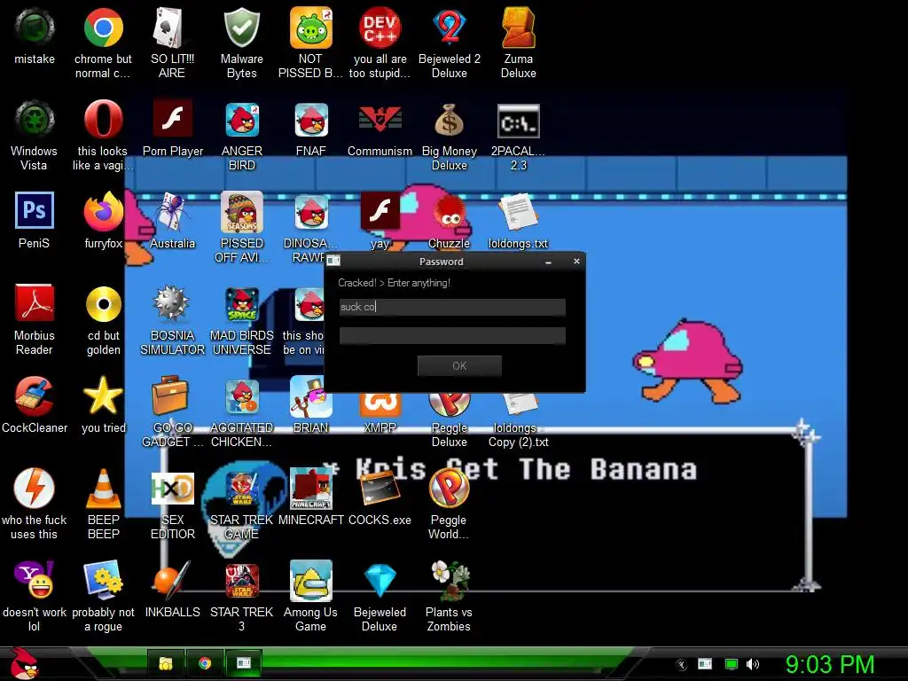Viewport: 908px width, 681px height.
Task: Click the Angry Bird start button
Action: coord(24,663)
